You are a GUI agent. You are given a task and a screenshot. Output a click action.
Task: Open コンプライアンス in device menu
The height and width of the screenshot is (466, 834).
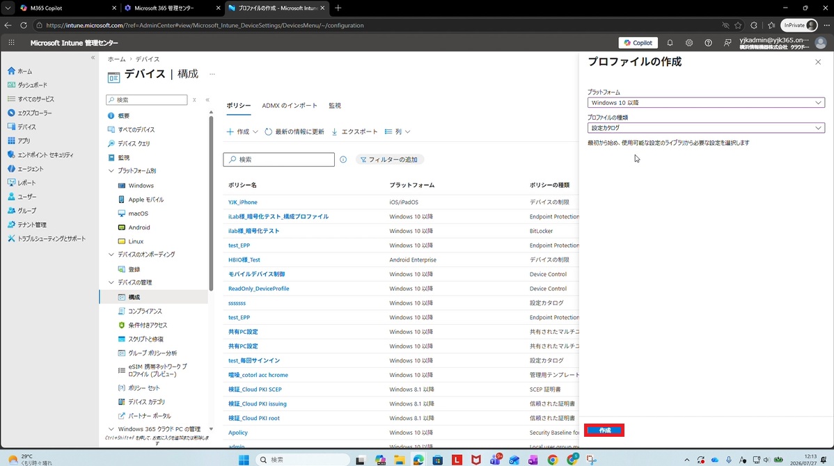click(x=140, y=311)
